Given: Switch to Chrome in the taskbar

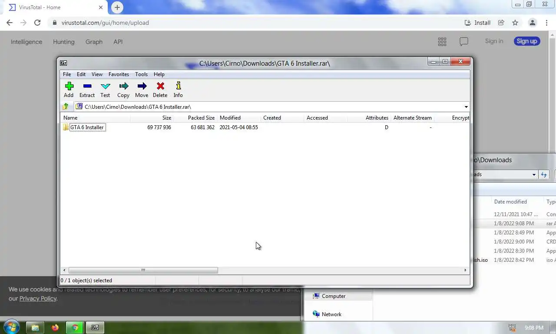Looking at the screenshot, I should 75,327.
